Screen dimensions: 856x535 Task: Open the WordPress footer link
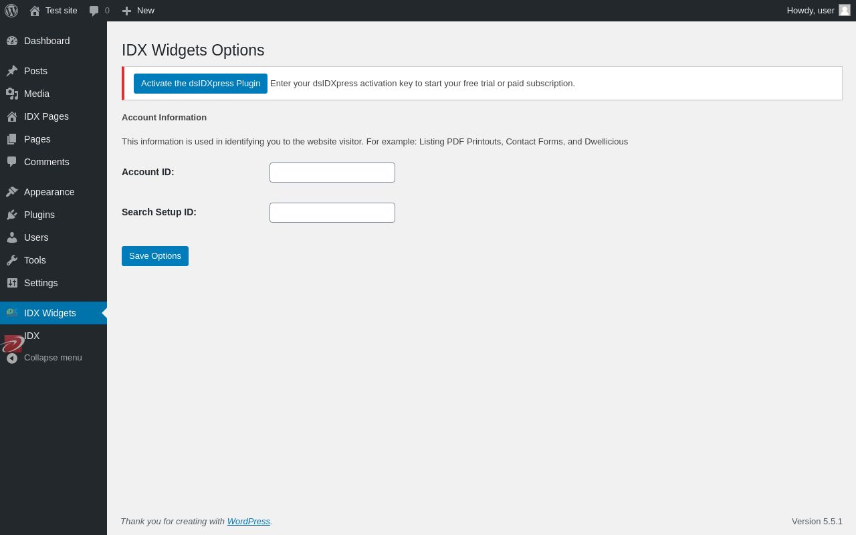tap(249, 521)
